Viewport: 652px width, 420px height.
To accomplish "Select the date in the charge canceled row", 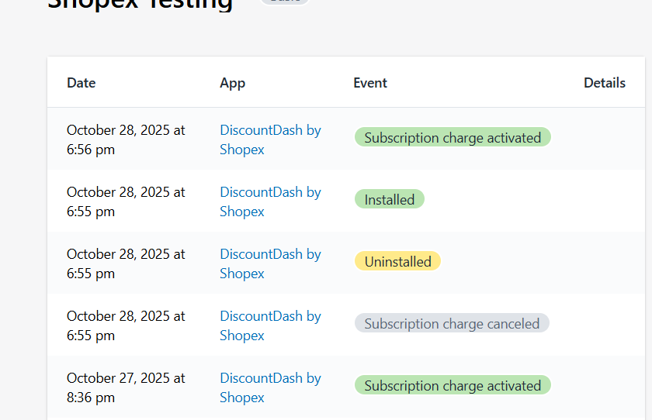I will (125, 325).
